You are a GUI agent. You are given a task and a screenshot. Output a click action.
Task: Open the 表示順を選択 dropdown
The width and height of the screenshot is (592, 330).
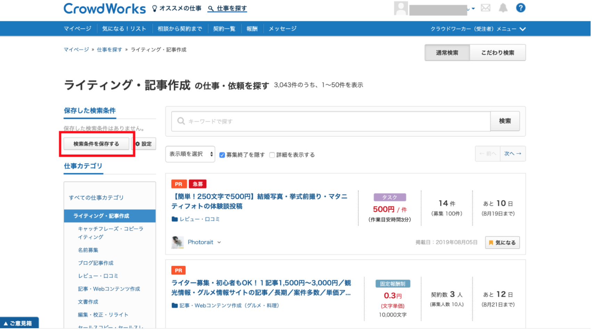(x=190, y=154)
